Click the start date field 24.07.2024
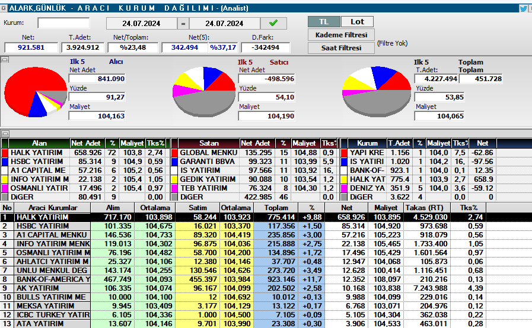Screen dimensions: 532x328 [x=141, y=23]
